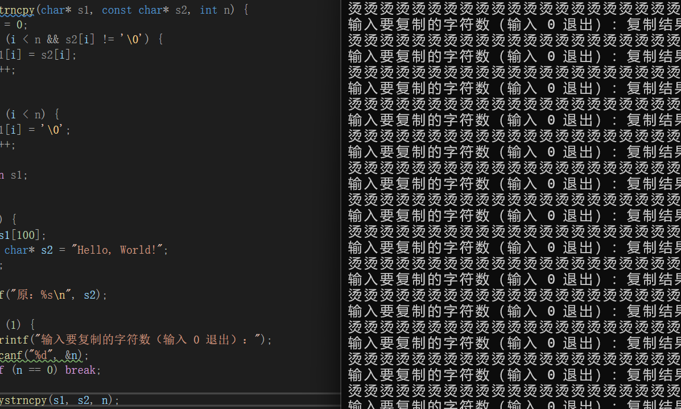Click the 'const' keyword in the function signature

pyautogui.click(x=117, y=10)
